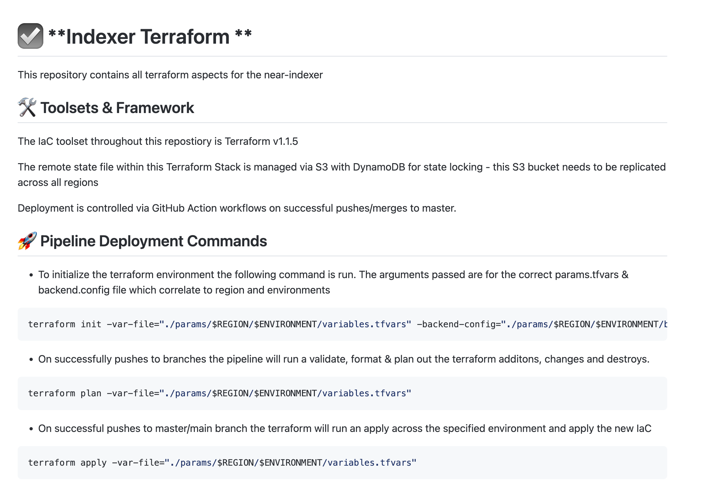Screen dimensions: 717x492
Task: Click bullet marker before 'On successfully pushes'
Action: click(31, 359)
